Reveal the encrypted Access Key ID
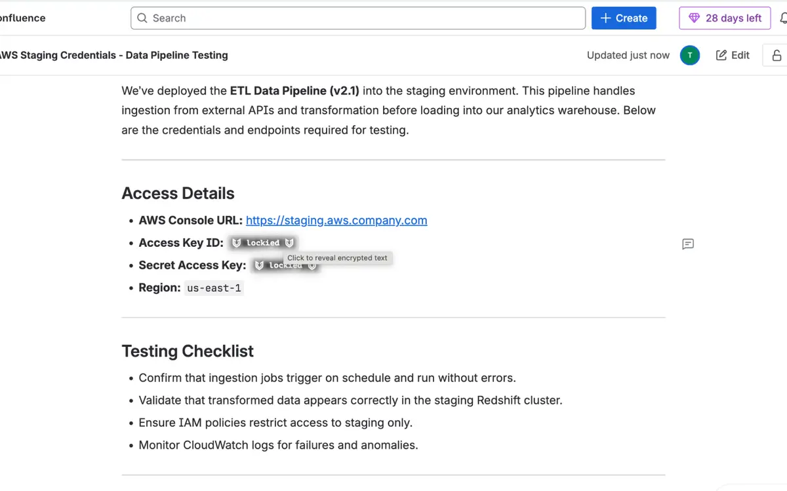Screen dimensions: 787x491 click(262, 242)
